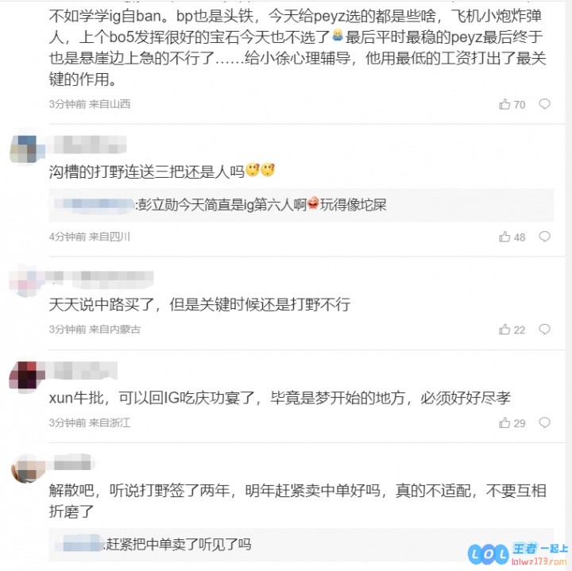Open reply bubble on the 四川 comment
The width and height of the screenshot is (572, 571).
click(544, 237)
